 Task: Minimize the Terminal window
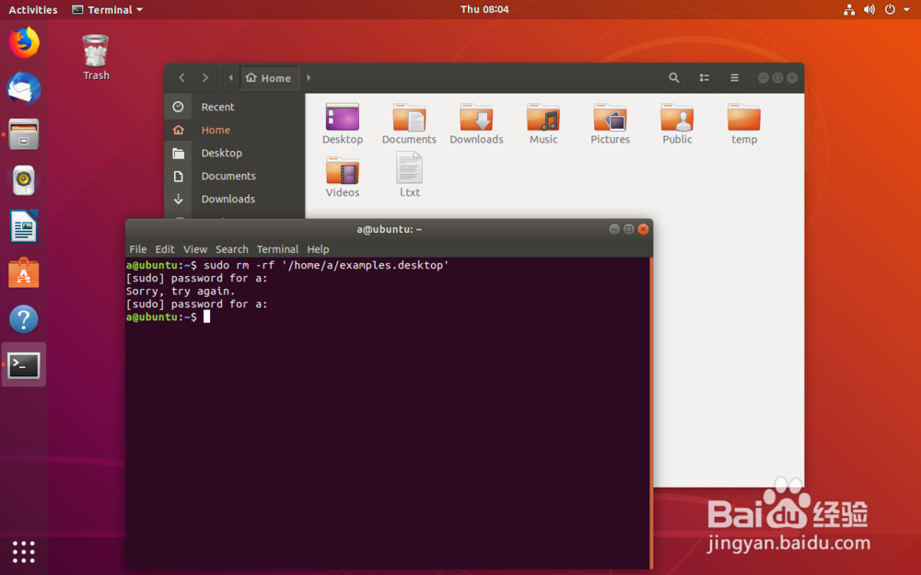tap(613, 229)
